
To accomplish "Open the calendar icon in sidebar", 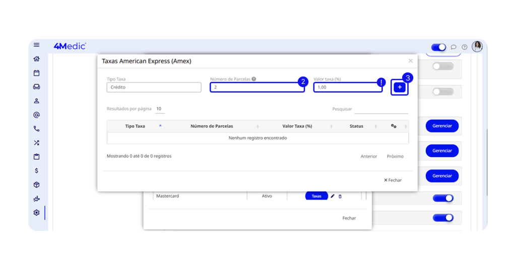I will (x=36, y=73).
